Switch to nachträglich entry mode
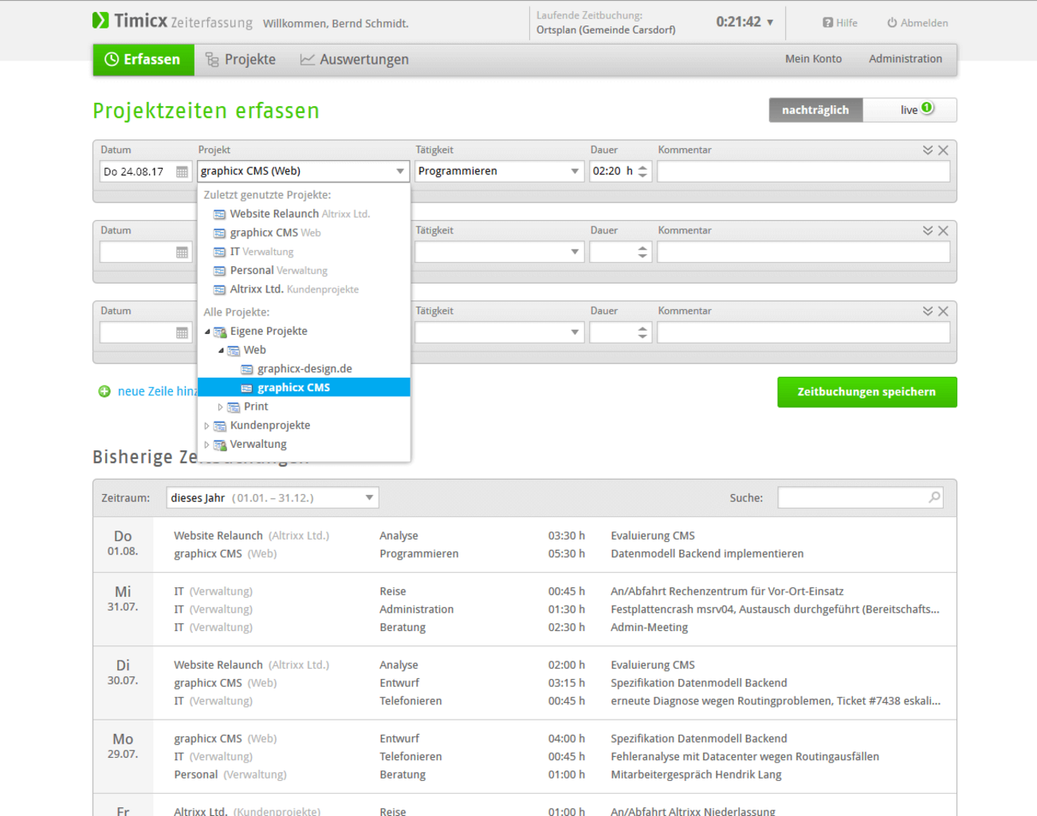This screenshot has height=816, width=1037. 815,110
